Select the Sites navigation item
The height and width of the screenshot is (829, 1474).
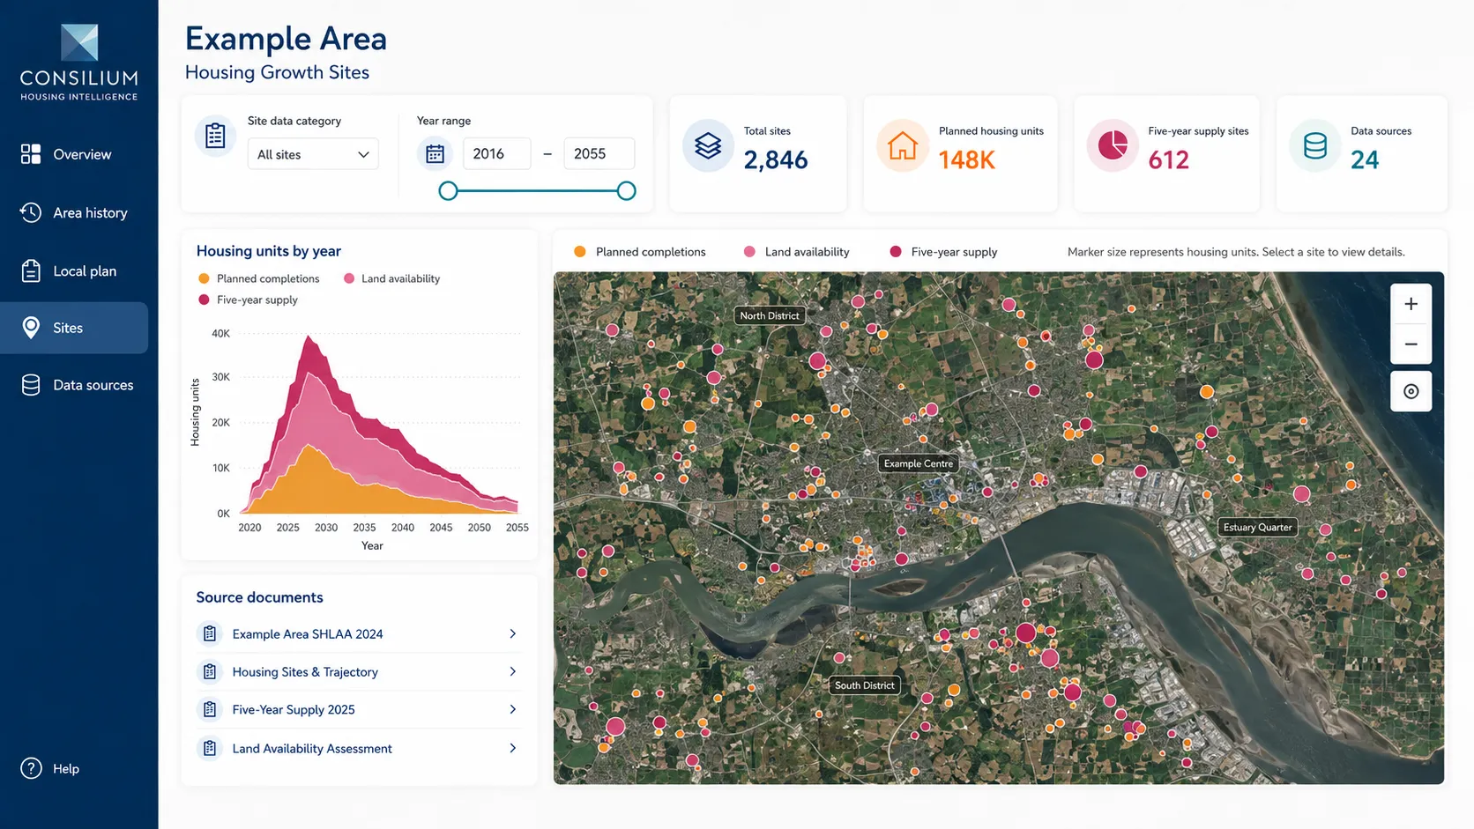coord(74,328)
